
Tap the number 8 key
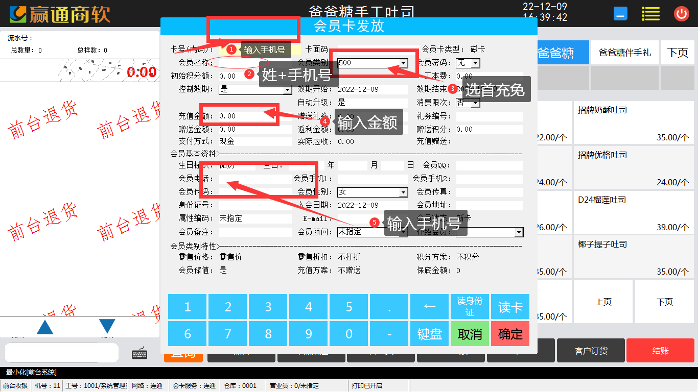tap(268, 334)
